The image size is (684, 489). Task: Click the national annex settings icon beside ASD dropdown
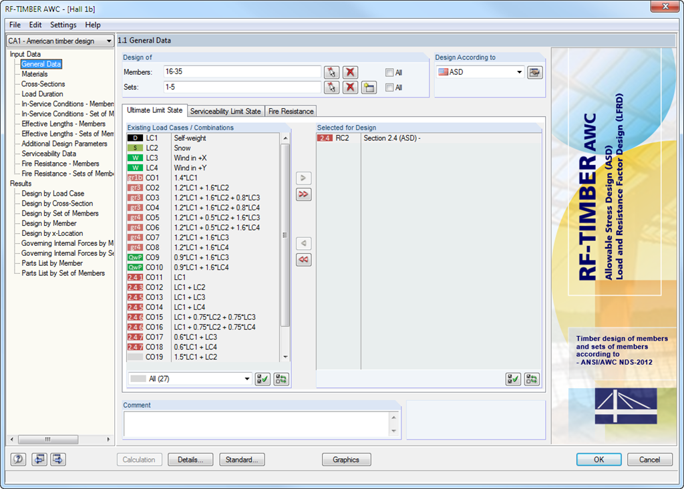point(534,71)
